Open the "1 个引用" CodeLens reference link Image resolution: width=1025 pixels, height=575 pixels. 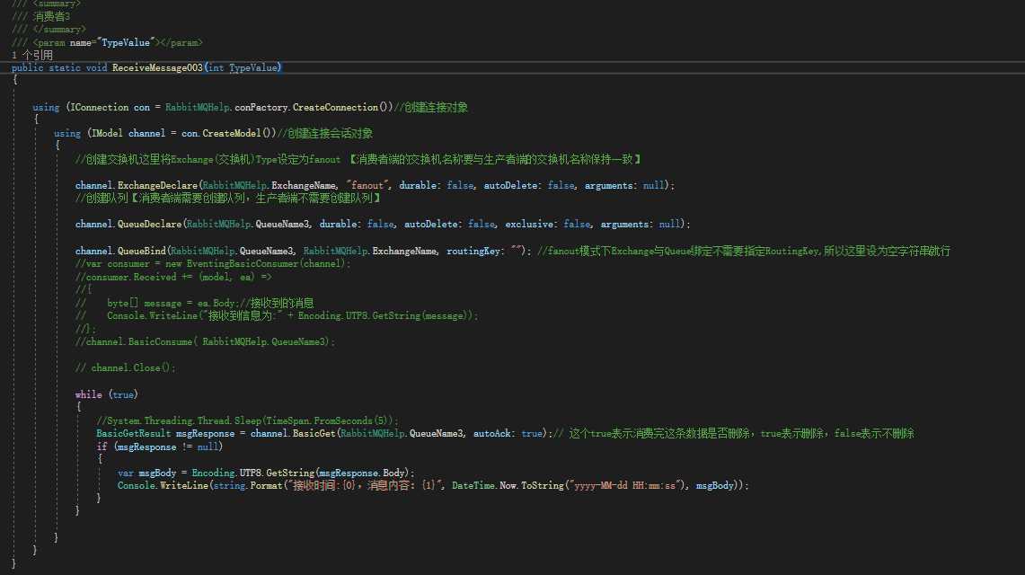(32, 55)
